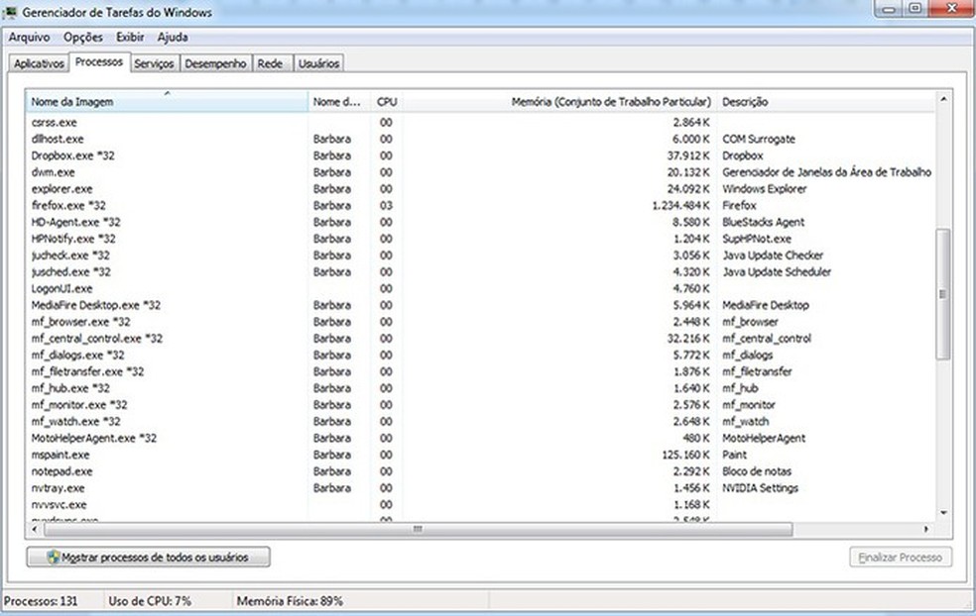Open the Arquivo menu
Image resolution: width=976 pixels, height=616 pixels.
[x=30, y=38]
